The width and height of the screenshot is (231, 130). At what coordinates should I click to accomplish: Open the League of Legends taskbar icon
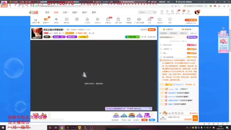pos(85,128)
